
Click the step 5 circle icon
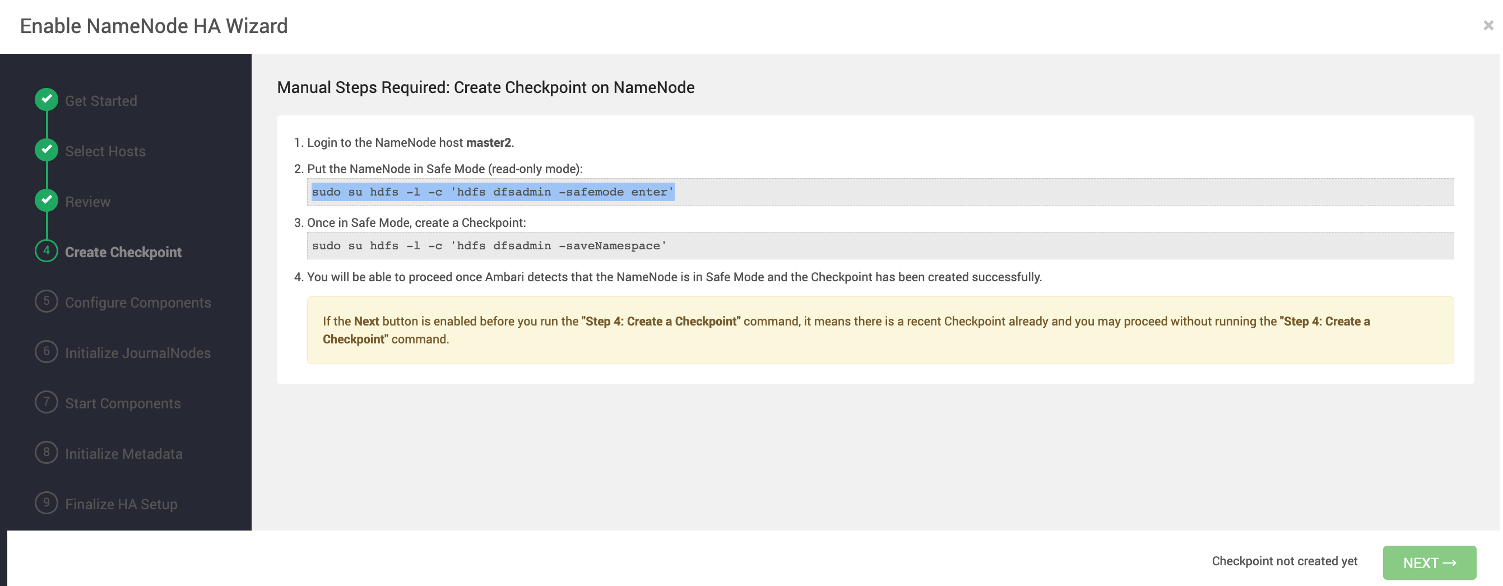pyautogui.click(x=47, y=301)
